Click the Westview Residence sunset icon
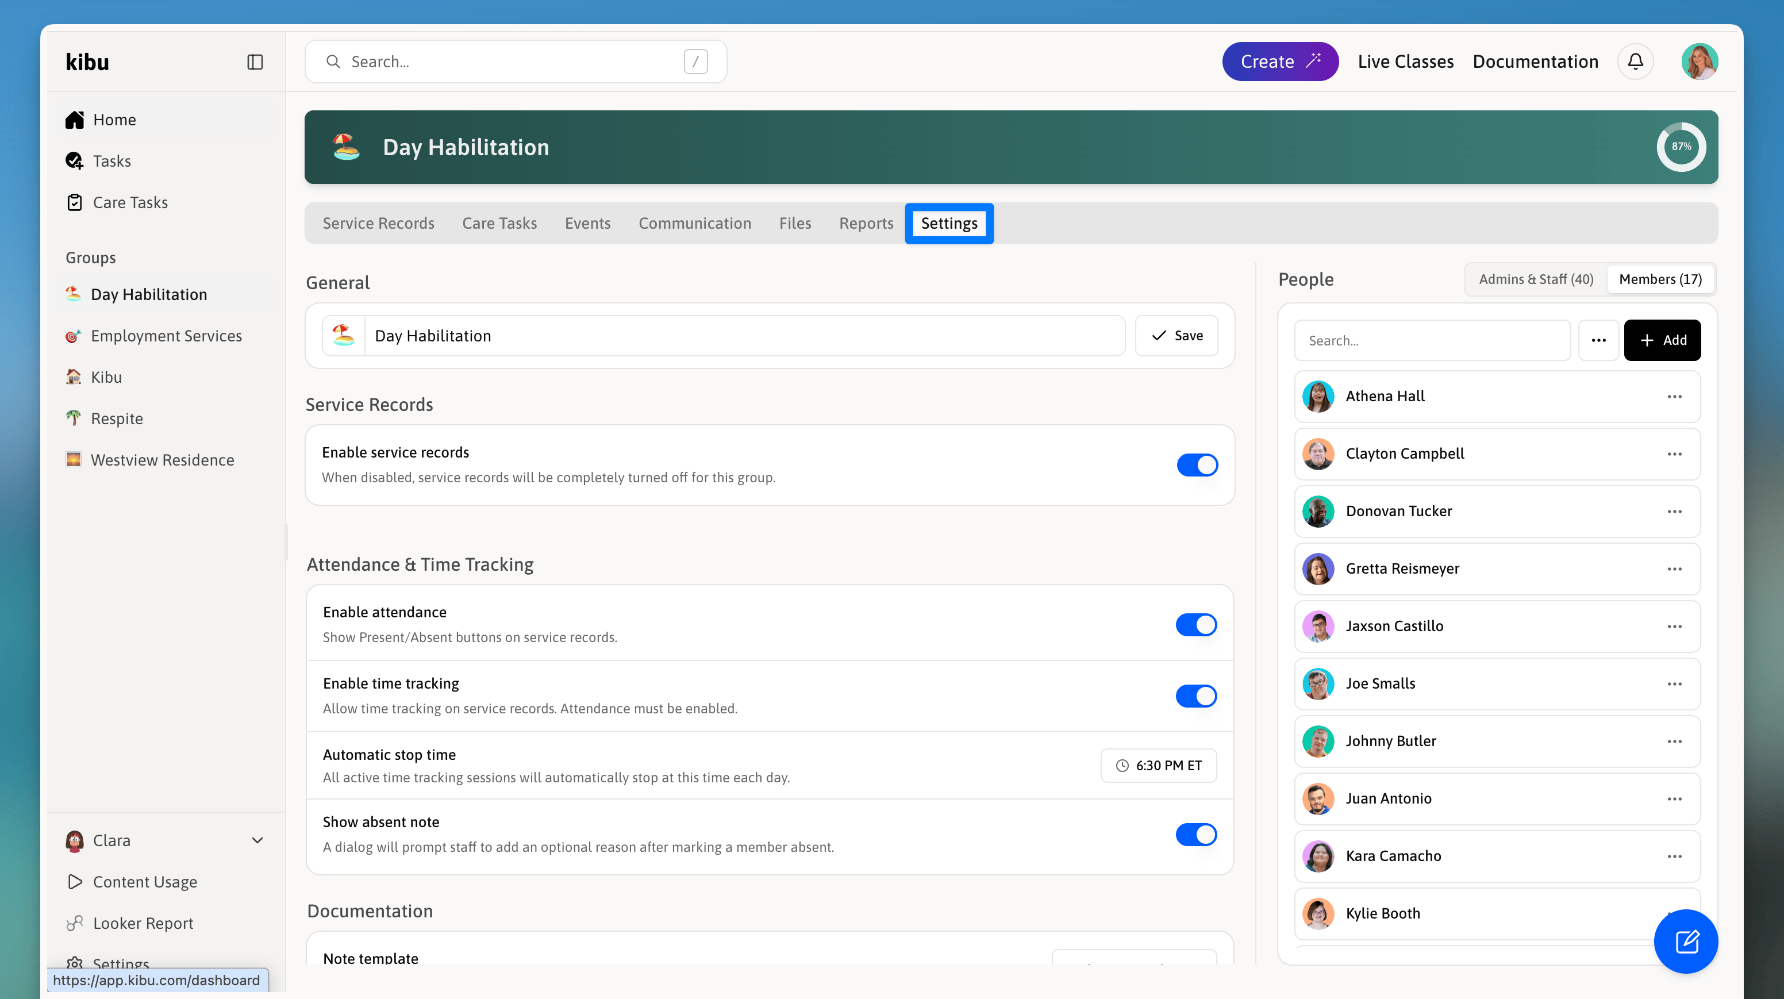Image resolution: width=1784 pixels, height=999 pixels. tap(74, 459)
